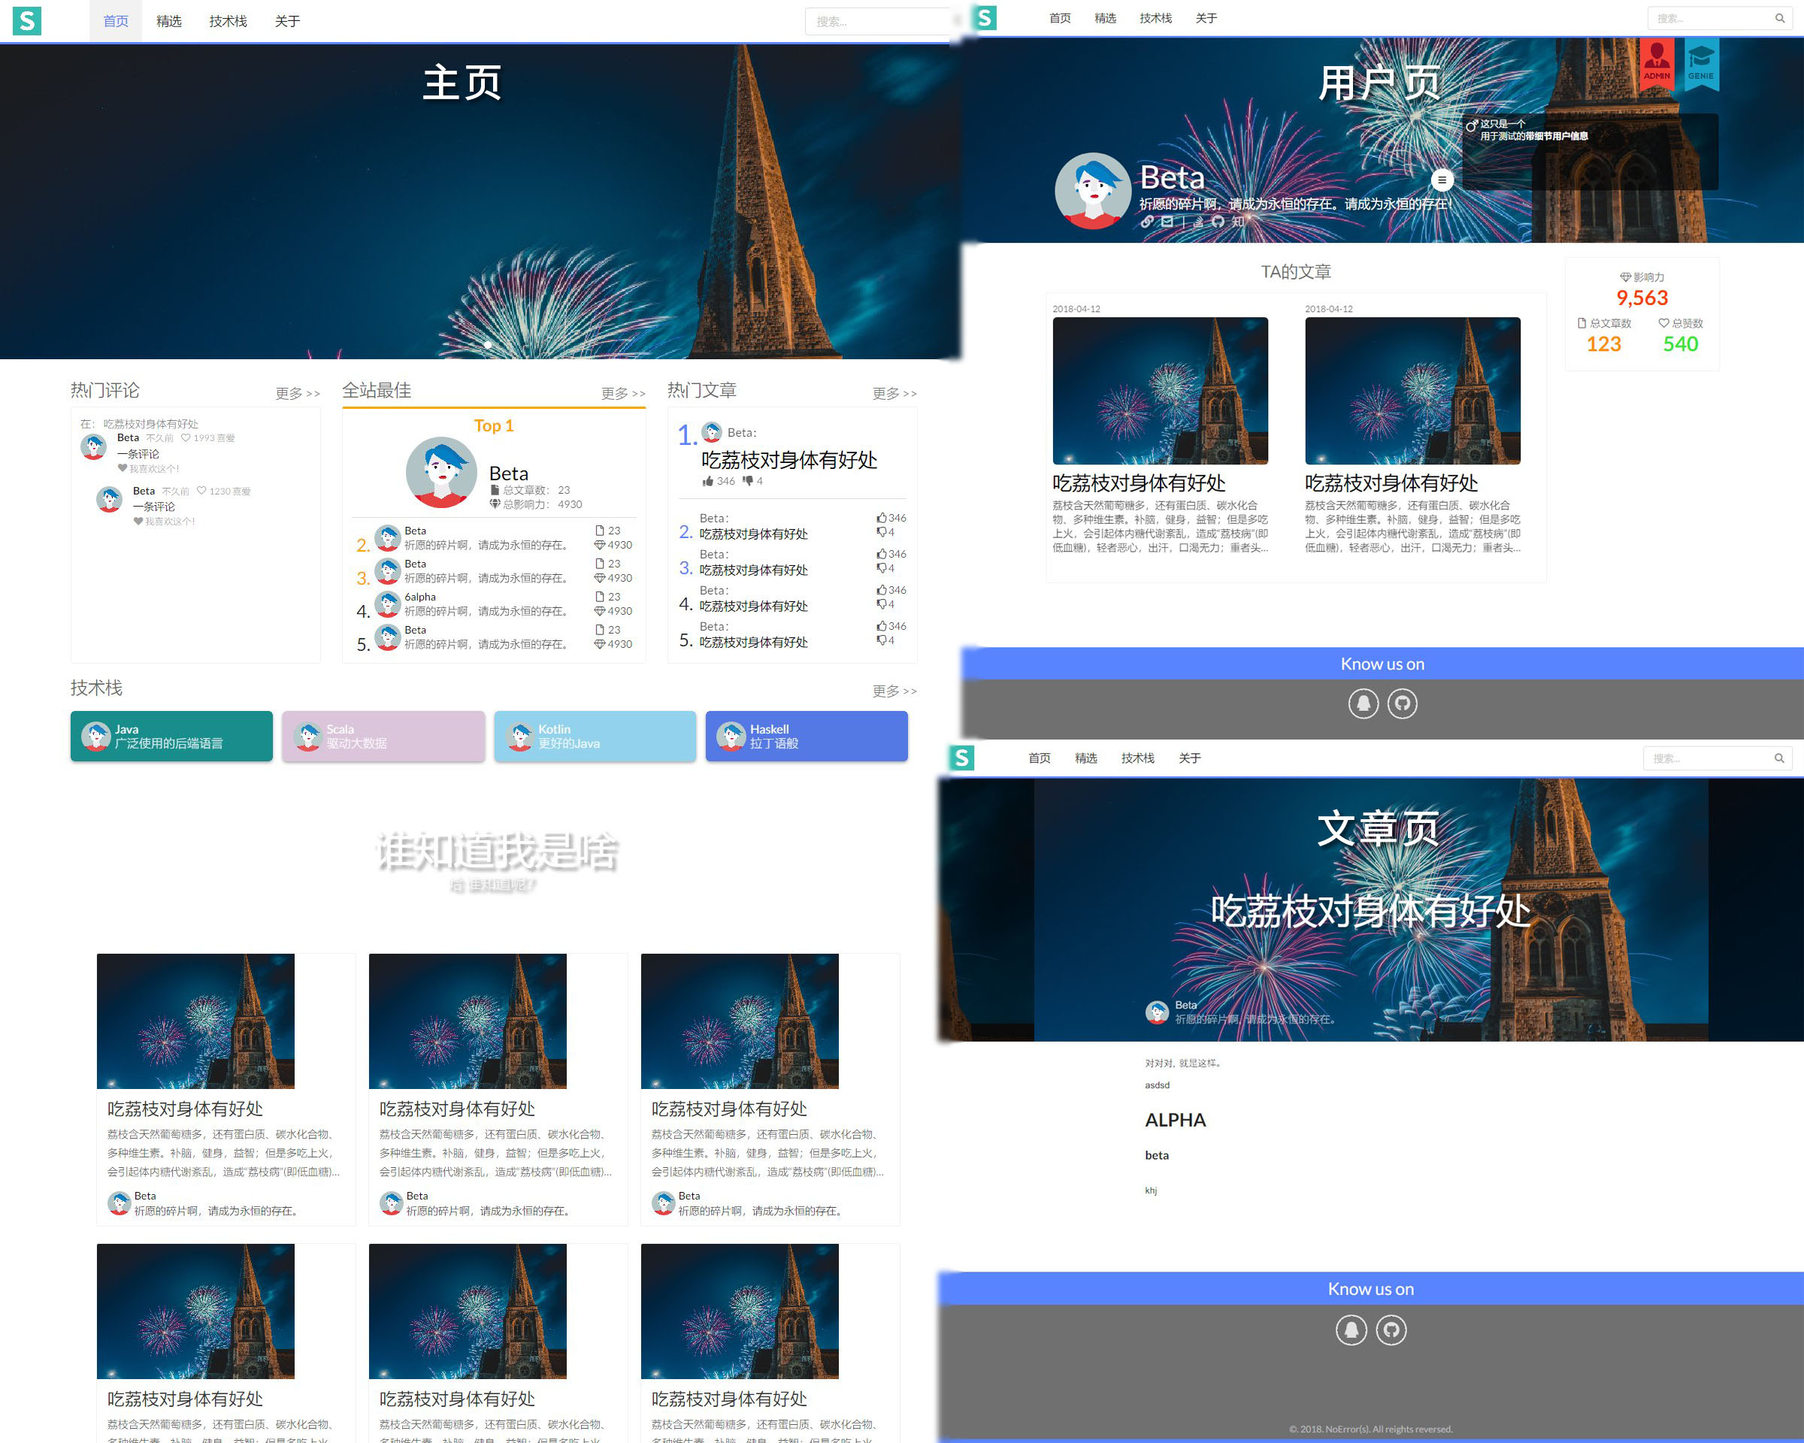The height and width of the screenshot is (1443, 1804).
Task: Click the bell icon in user page footer
Action: tap(1363, 703)
